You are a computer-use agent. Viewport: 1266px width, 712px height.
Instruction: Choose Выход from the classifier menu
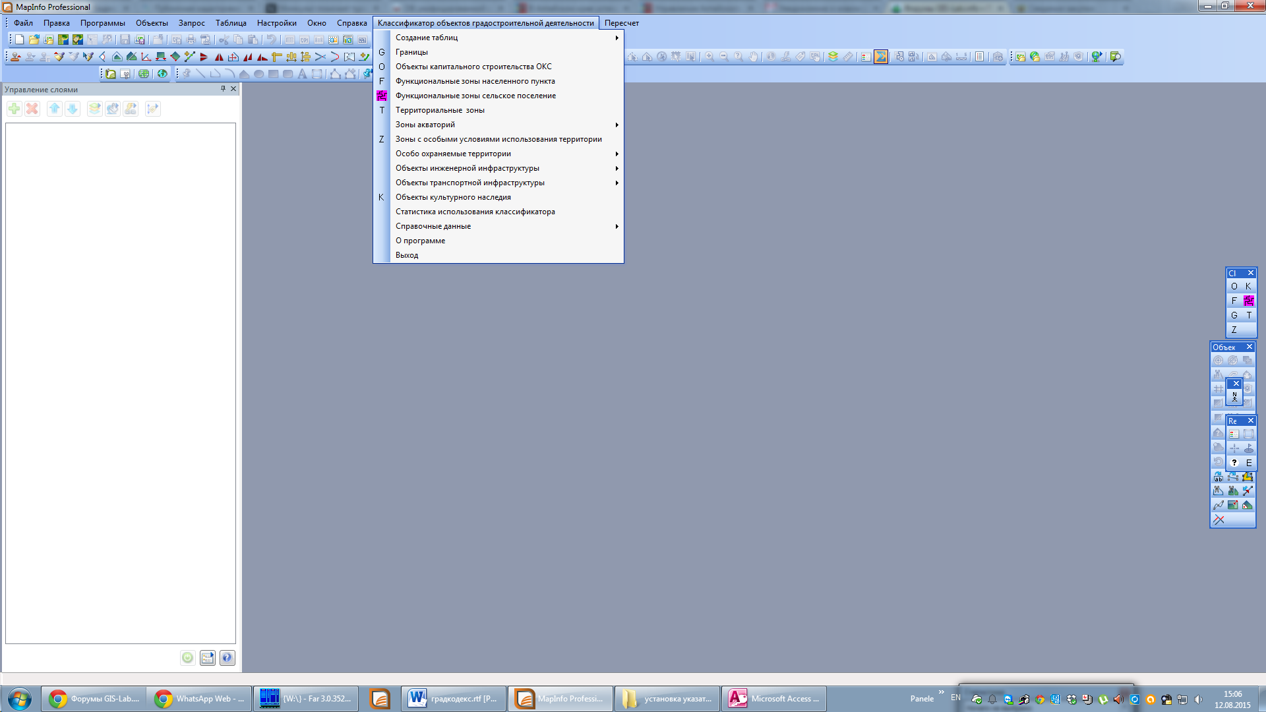click(407, 255)
